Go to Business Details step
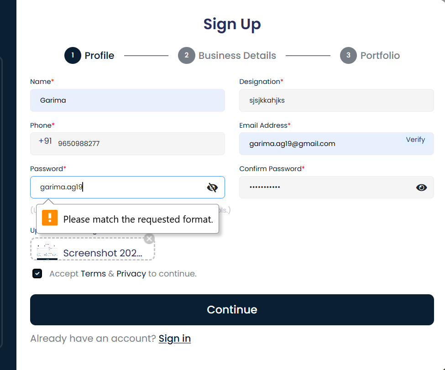445x370 pixels. tap(237, 56)
